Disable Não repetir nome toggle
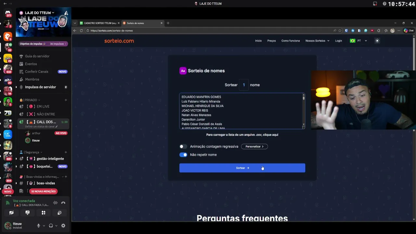The width and height of the screenshot is (416, 234). pyautogui.click(x=183, y=155)
